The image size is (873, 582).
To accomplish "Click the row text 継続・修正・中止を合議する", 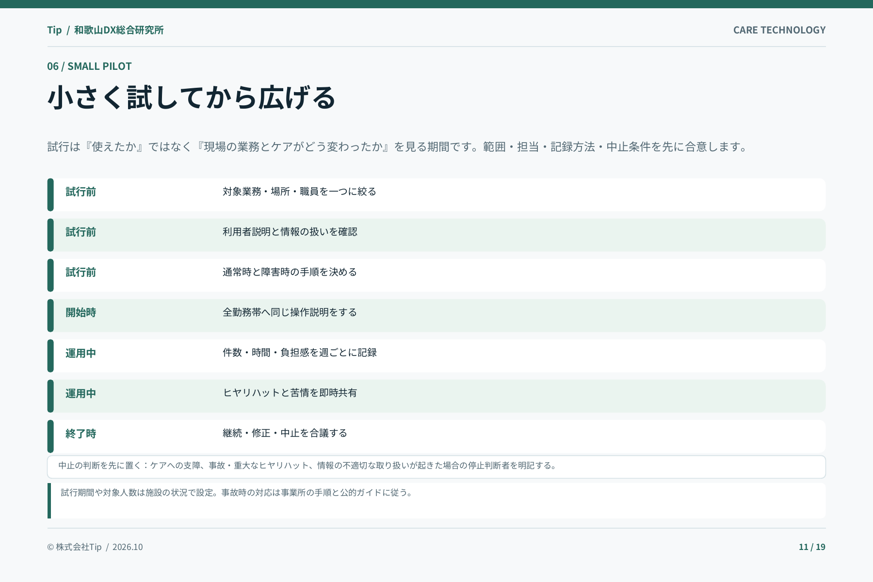I will 285,433.
